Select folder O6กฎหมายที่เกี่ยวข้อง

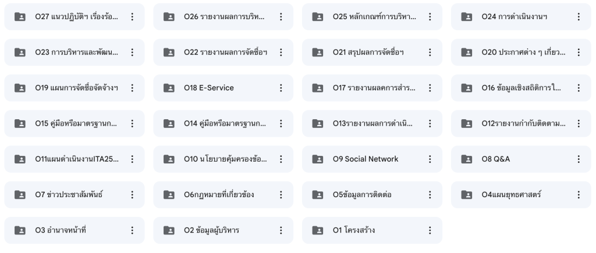tap(223, 195)
